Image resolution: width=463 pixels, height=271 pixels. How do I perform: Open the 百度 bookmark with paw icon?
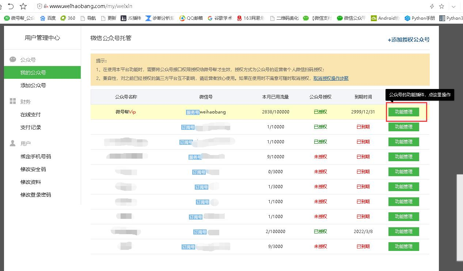[48, 18]
